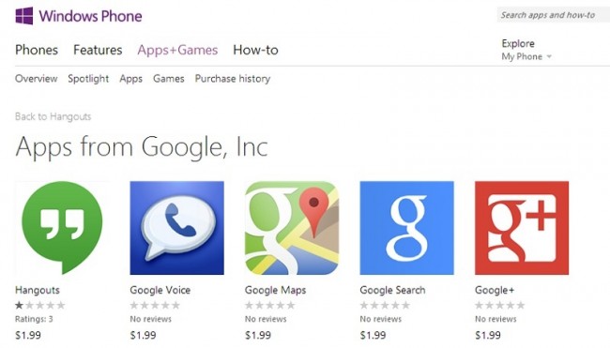This screenshot has height=348, width=610.
Task: Click the Hangouts star rating
Action: [39, 305]
